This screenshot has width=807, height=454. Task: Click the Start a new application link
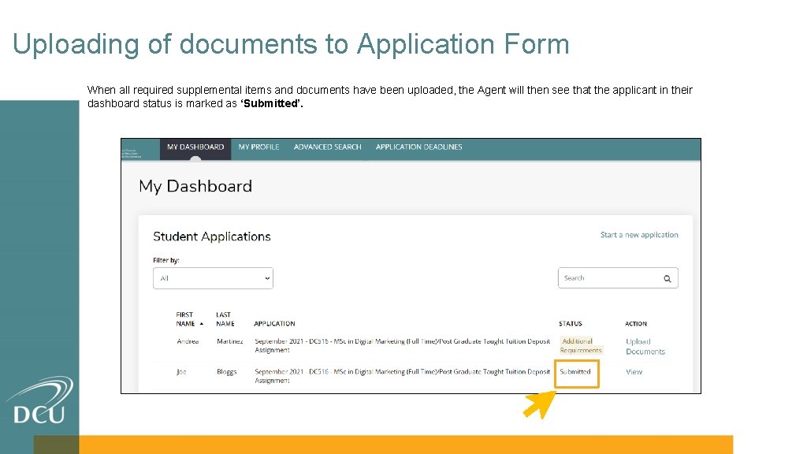[x=638, y=235]
